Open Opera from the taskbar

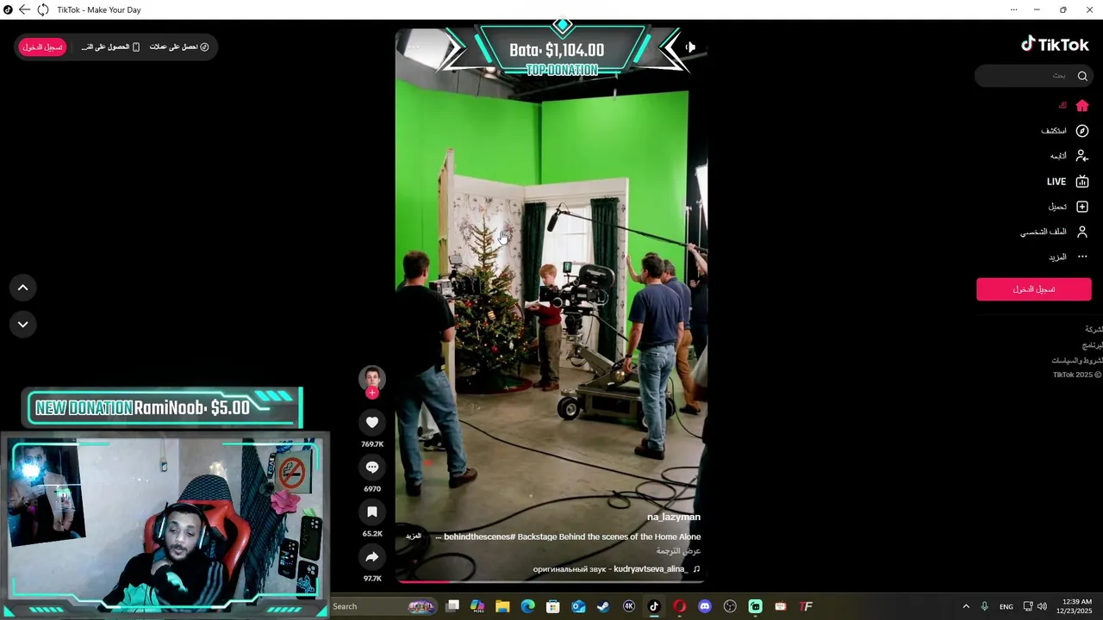point(679,606)
